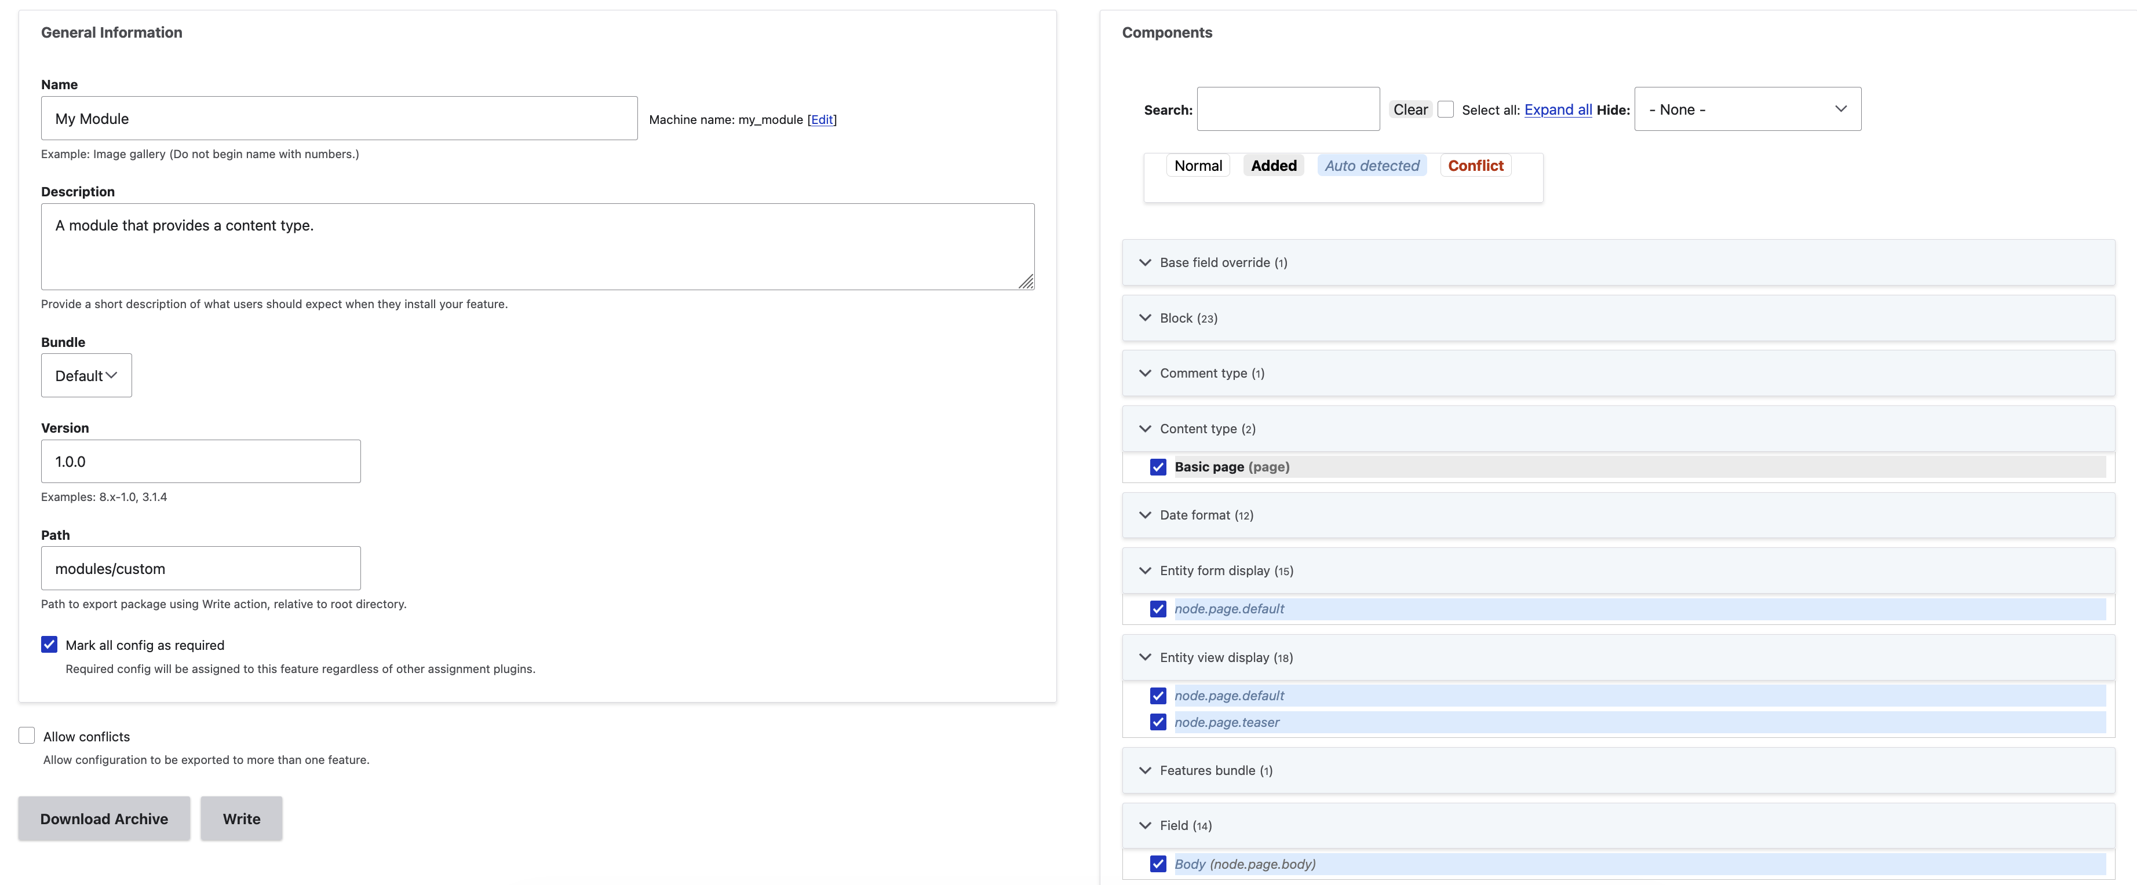Open the Bundle Default dropdown

(86, 376)
